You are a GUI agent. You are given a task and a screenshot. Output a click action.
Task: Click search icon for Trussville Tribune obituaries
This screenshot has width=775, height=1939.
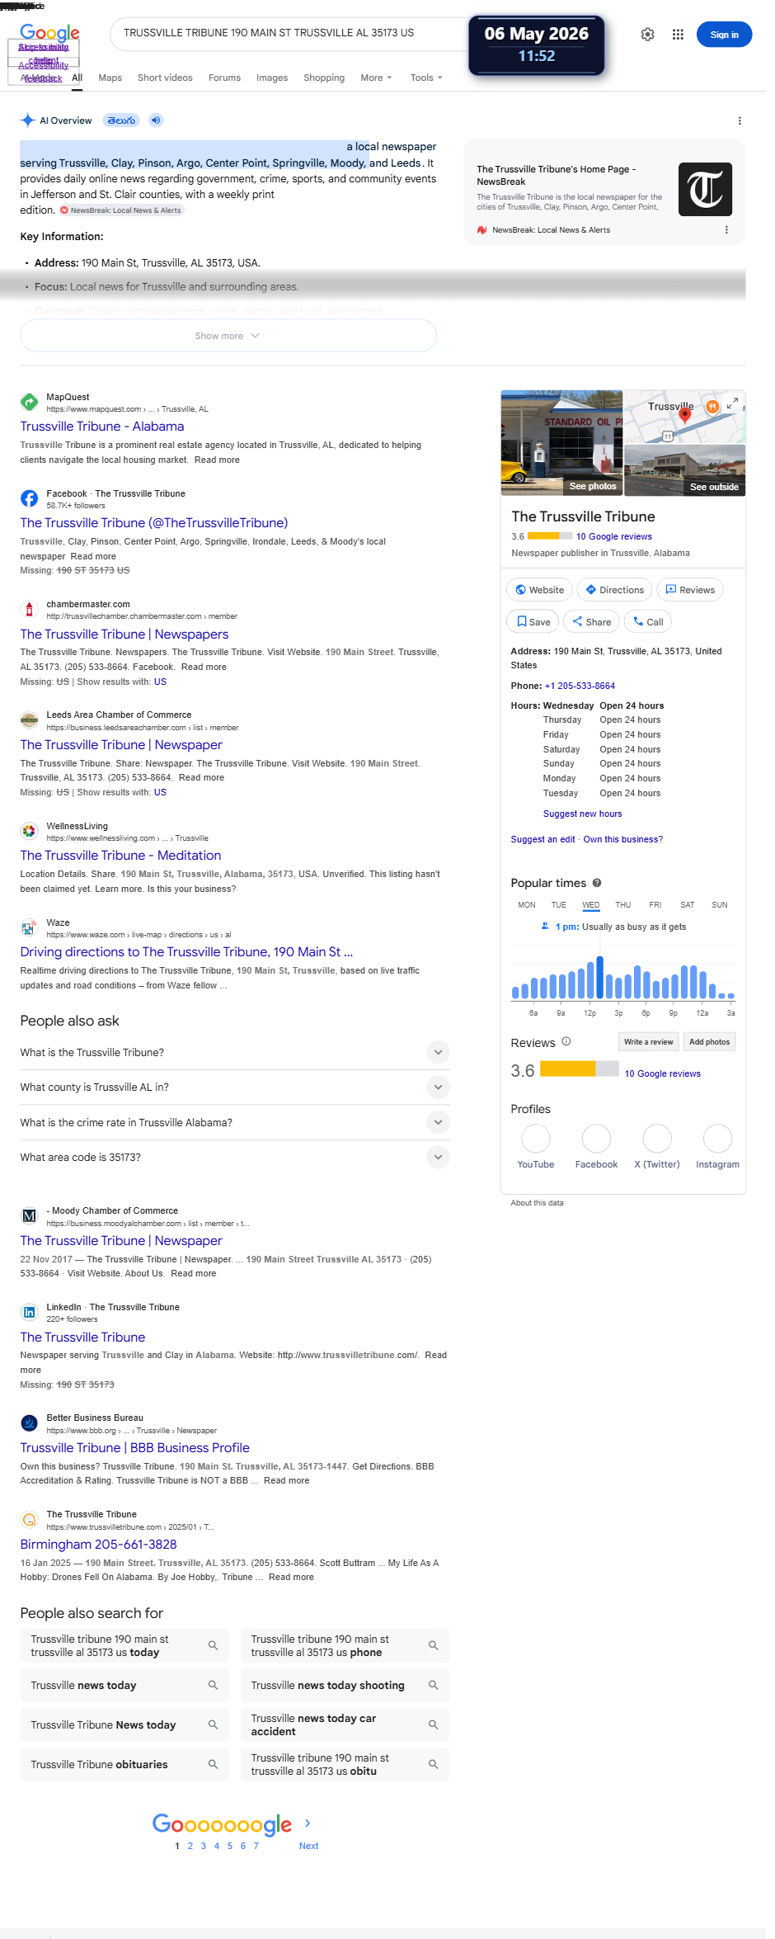click(x=213, y=1764)
